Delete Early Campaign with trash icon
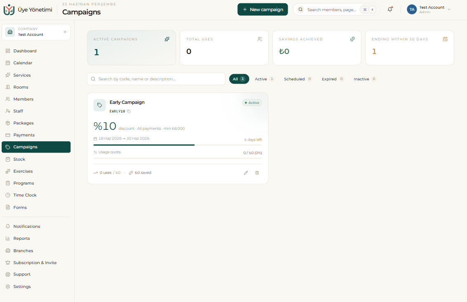 257,173
